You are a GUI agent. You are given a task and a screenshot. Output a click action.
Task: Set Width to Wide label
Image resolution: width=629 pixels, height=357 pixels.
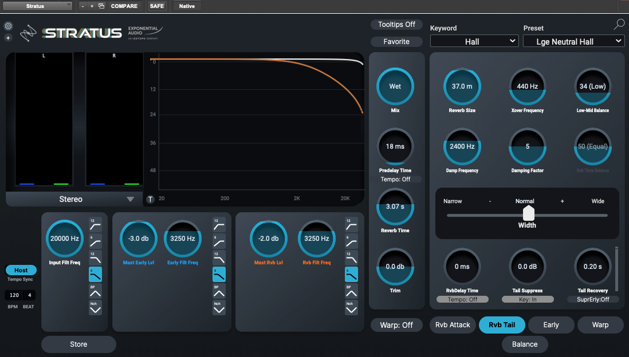(597, 201)
